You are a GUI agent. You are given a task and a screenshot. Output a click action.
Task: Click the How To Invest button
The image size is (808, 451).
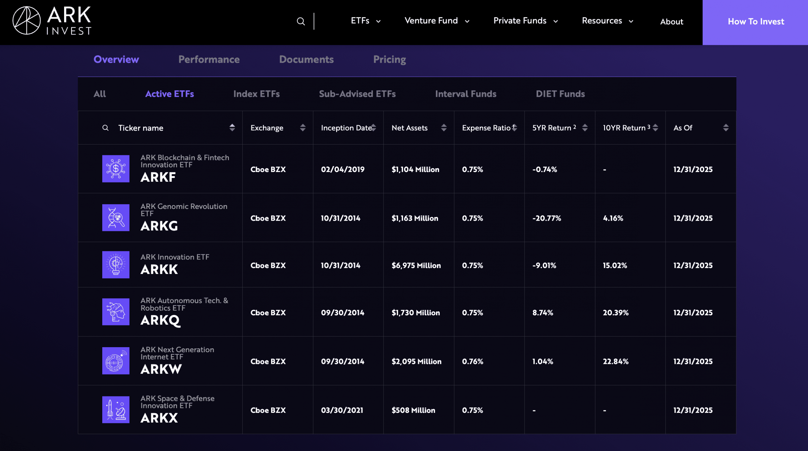[x=756, y=21]
